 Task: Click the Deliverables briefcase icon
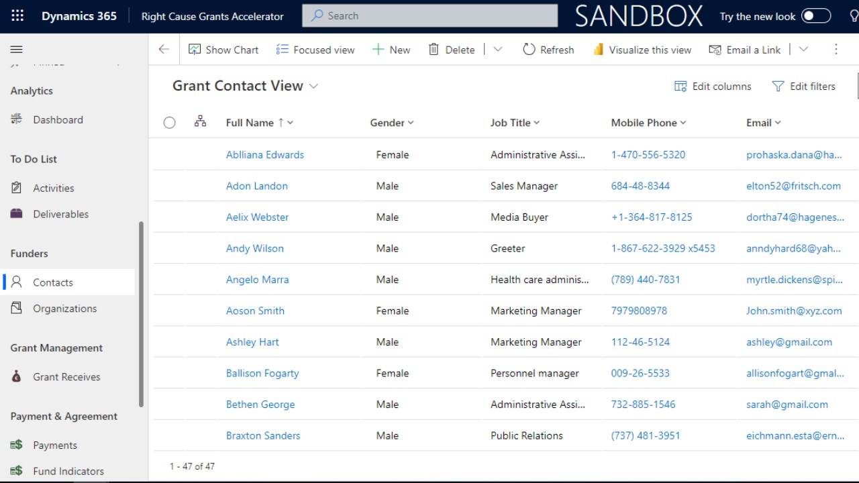[x=17, y=213]
